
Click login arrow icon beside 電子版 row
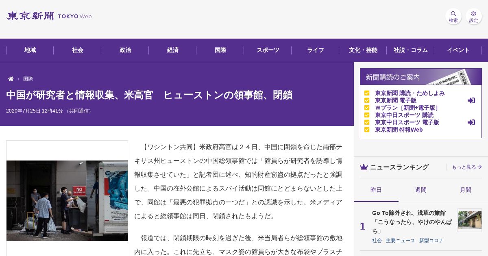(471, 100)
